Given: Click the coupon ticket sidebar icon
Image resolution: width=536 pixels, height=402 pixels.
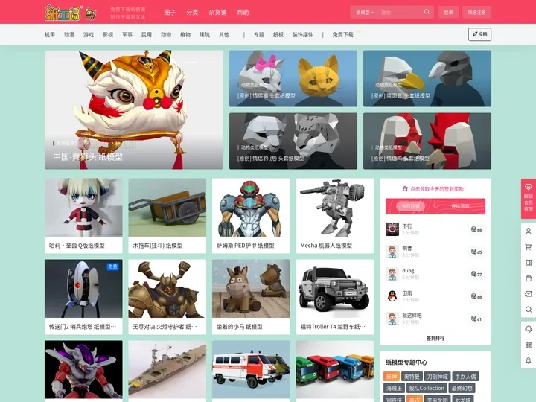Looking at the screenshot, I should [528, 263].
